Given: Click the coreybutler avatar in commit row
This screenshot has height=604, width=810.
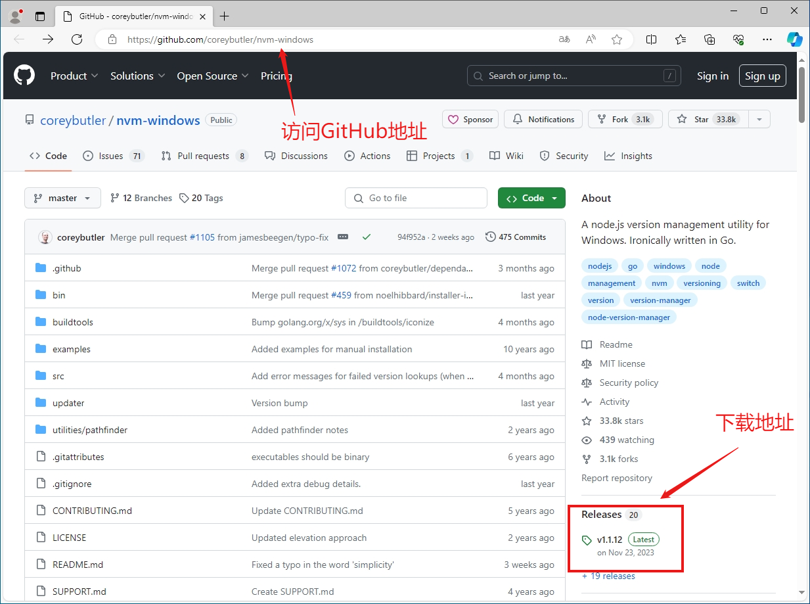Looking at the screenshot, I should click(45, 237).
